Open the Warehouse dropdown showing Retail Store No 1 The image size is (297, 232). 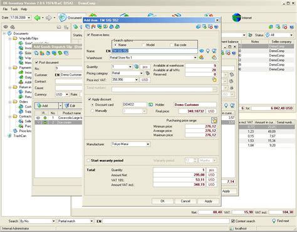[195, 58]
